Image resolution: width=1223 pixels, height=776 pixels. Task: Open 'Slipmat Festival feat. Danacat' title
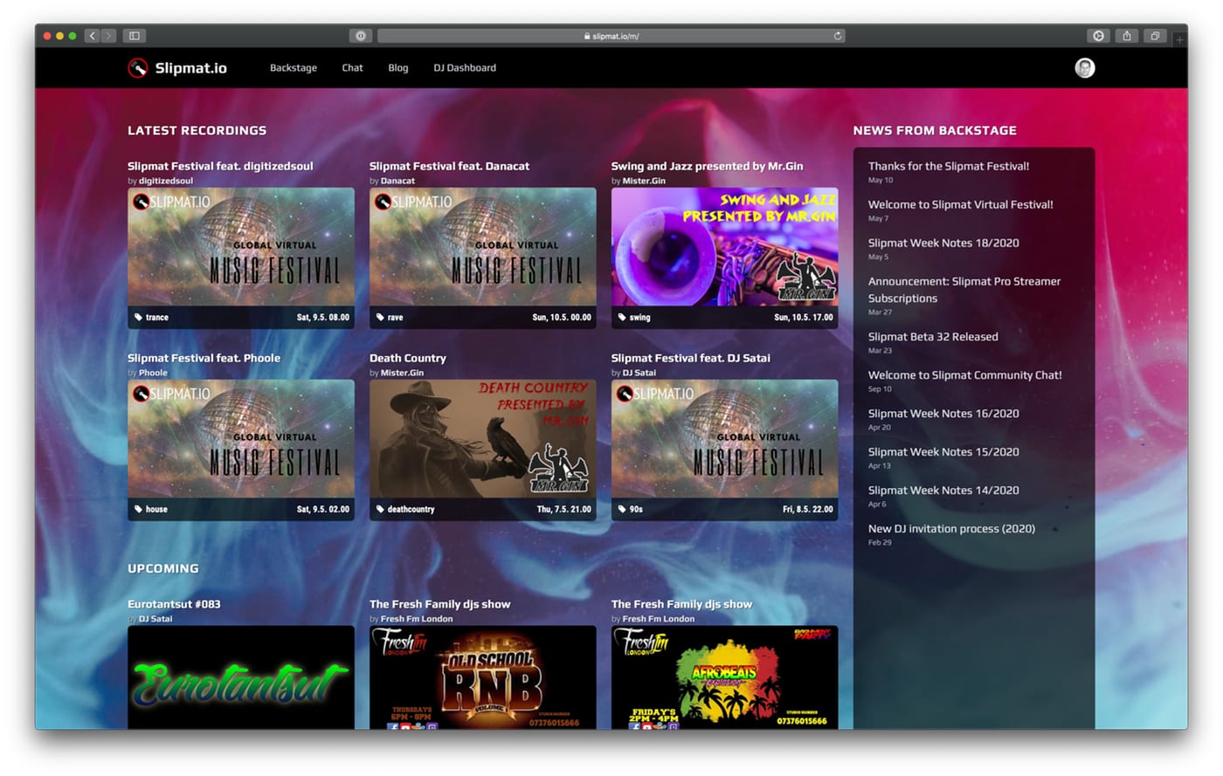(449, 166)
